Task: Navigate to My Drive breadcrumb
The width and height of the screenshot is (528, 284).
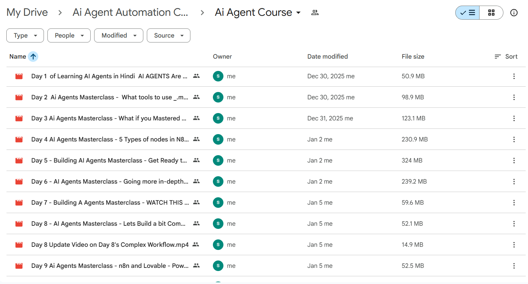Action: coord(27,13)
